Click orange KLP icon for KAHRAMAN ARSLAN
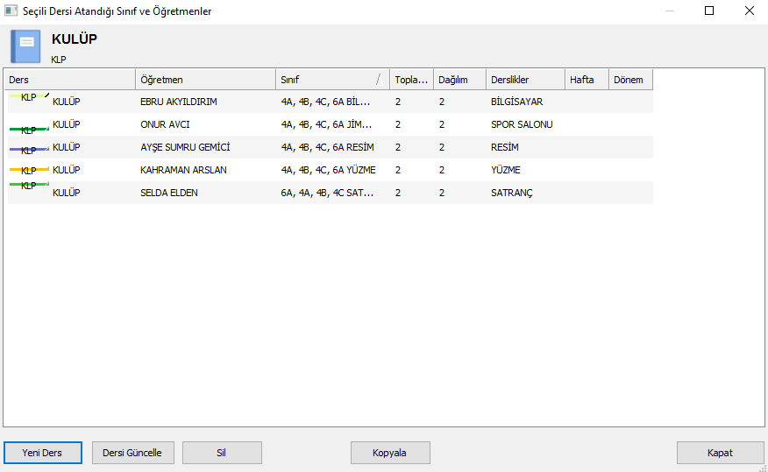This screenshot has height=472, width=768. 29,170
